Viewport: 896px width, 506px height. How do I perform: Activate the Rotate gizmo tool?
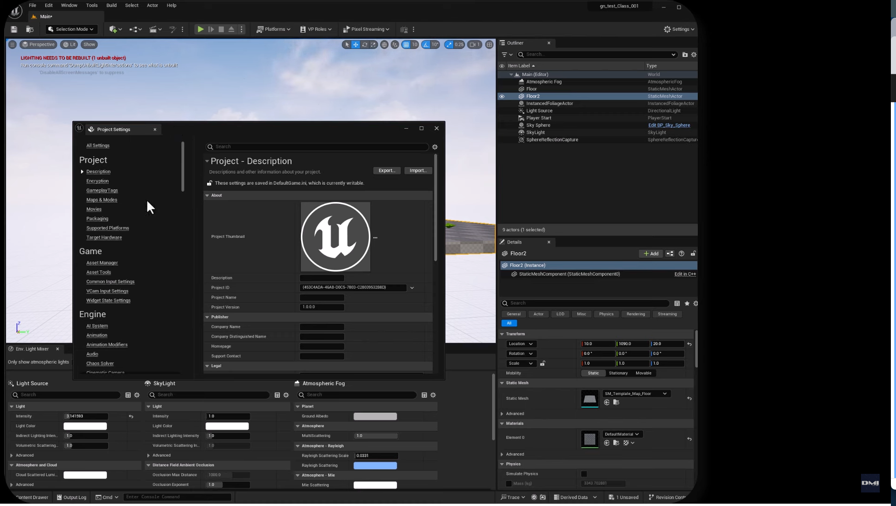(365, 45)
